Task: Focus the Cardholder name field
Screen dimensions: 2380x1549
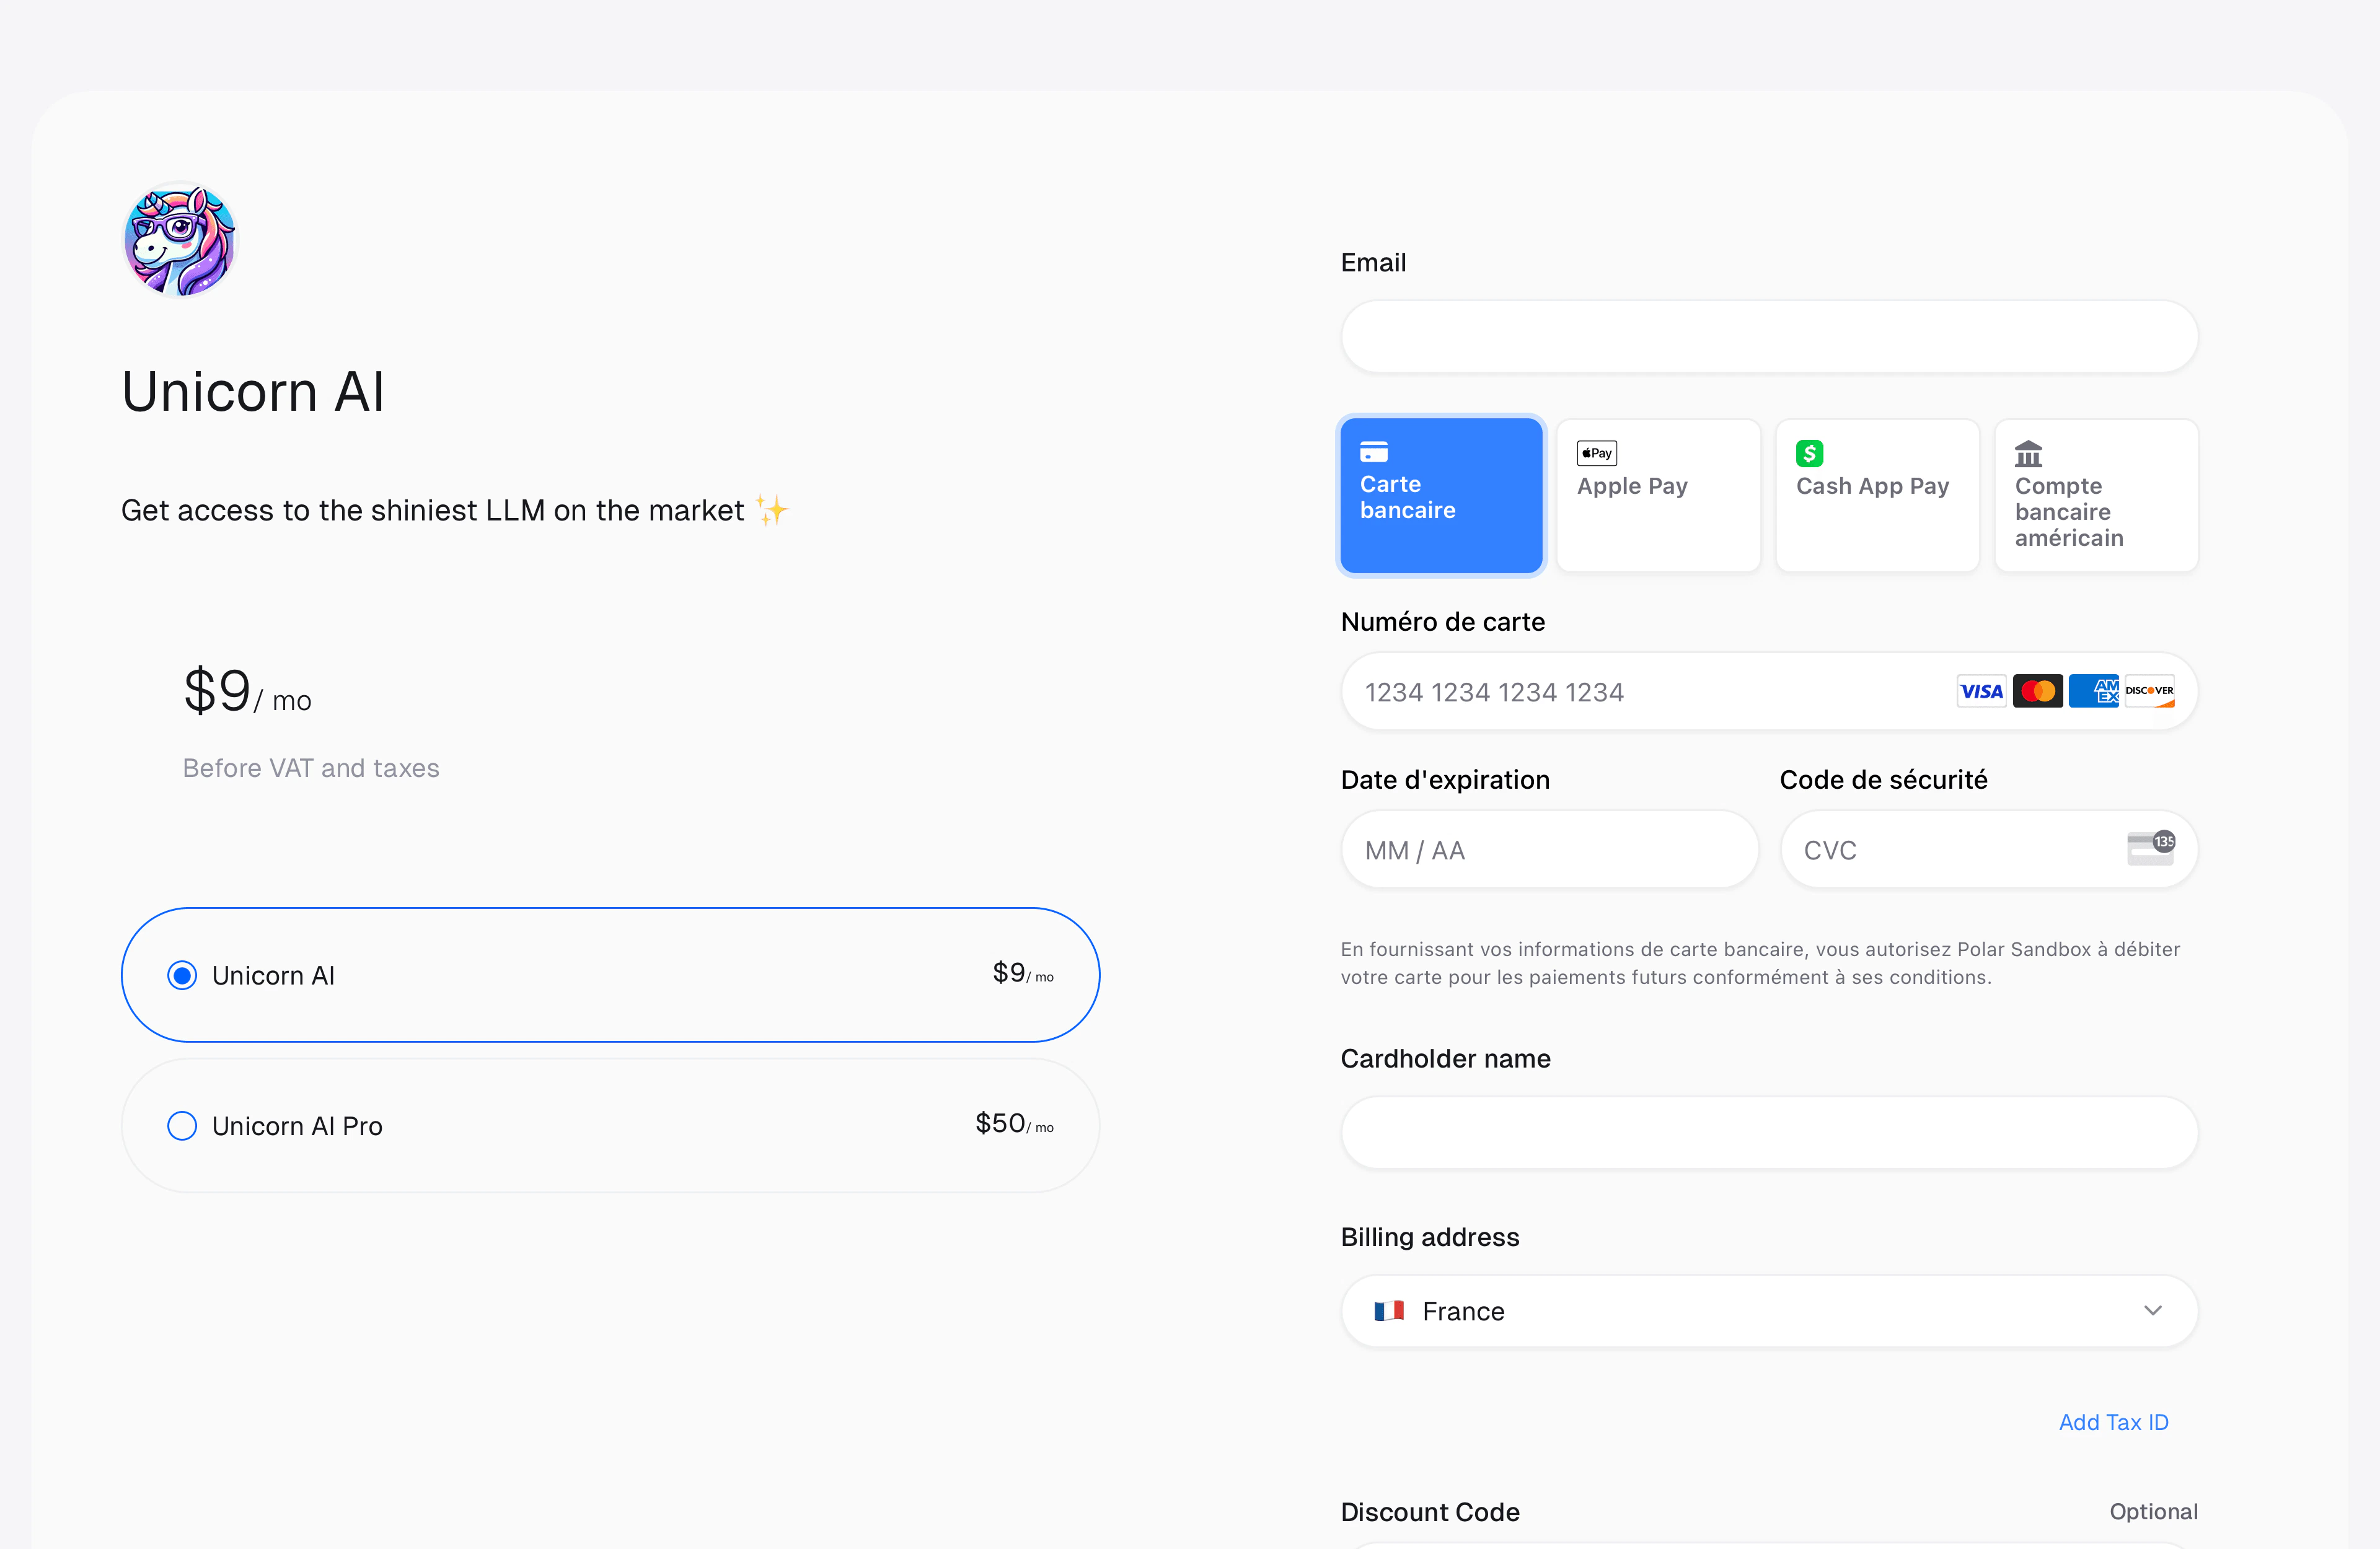Action: (1768, 1132)
